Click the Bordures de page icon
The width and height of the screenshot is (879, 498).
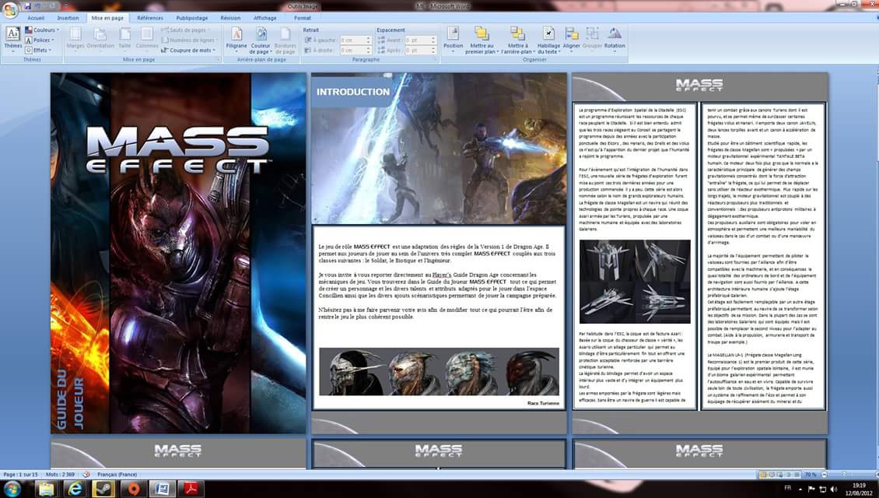coord(285,39)
